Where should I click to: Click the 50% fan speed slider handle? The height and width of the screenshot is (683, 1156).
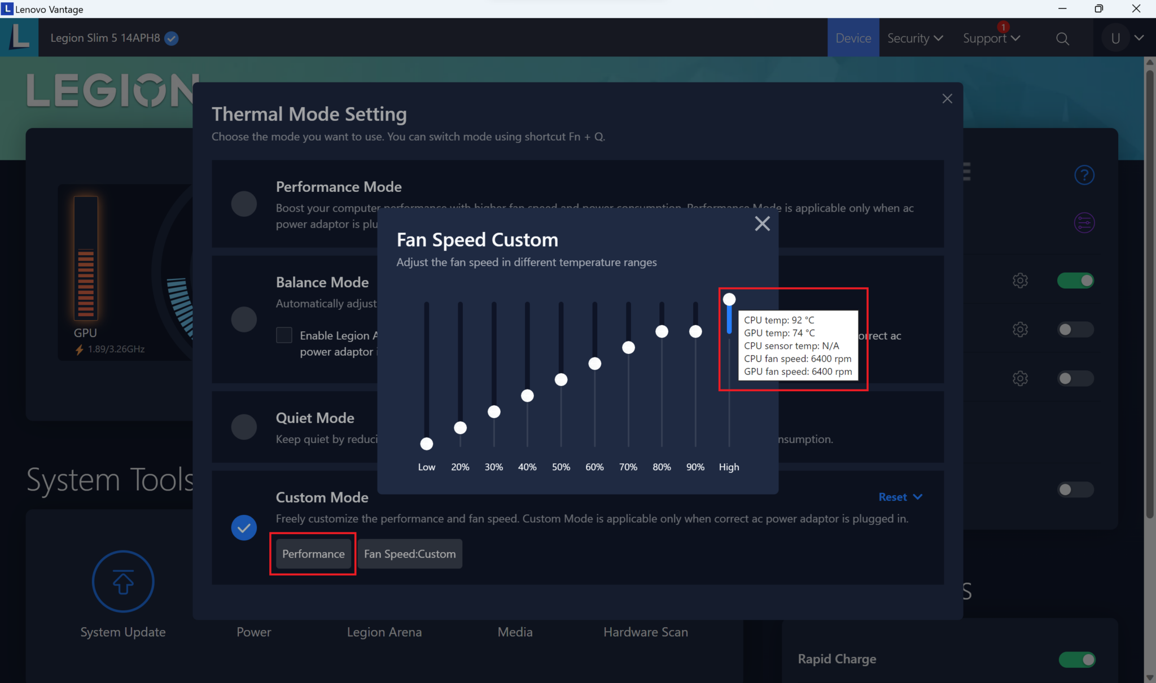tap(561, 380)
